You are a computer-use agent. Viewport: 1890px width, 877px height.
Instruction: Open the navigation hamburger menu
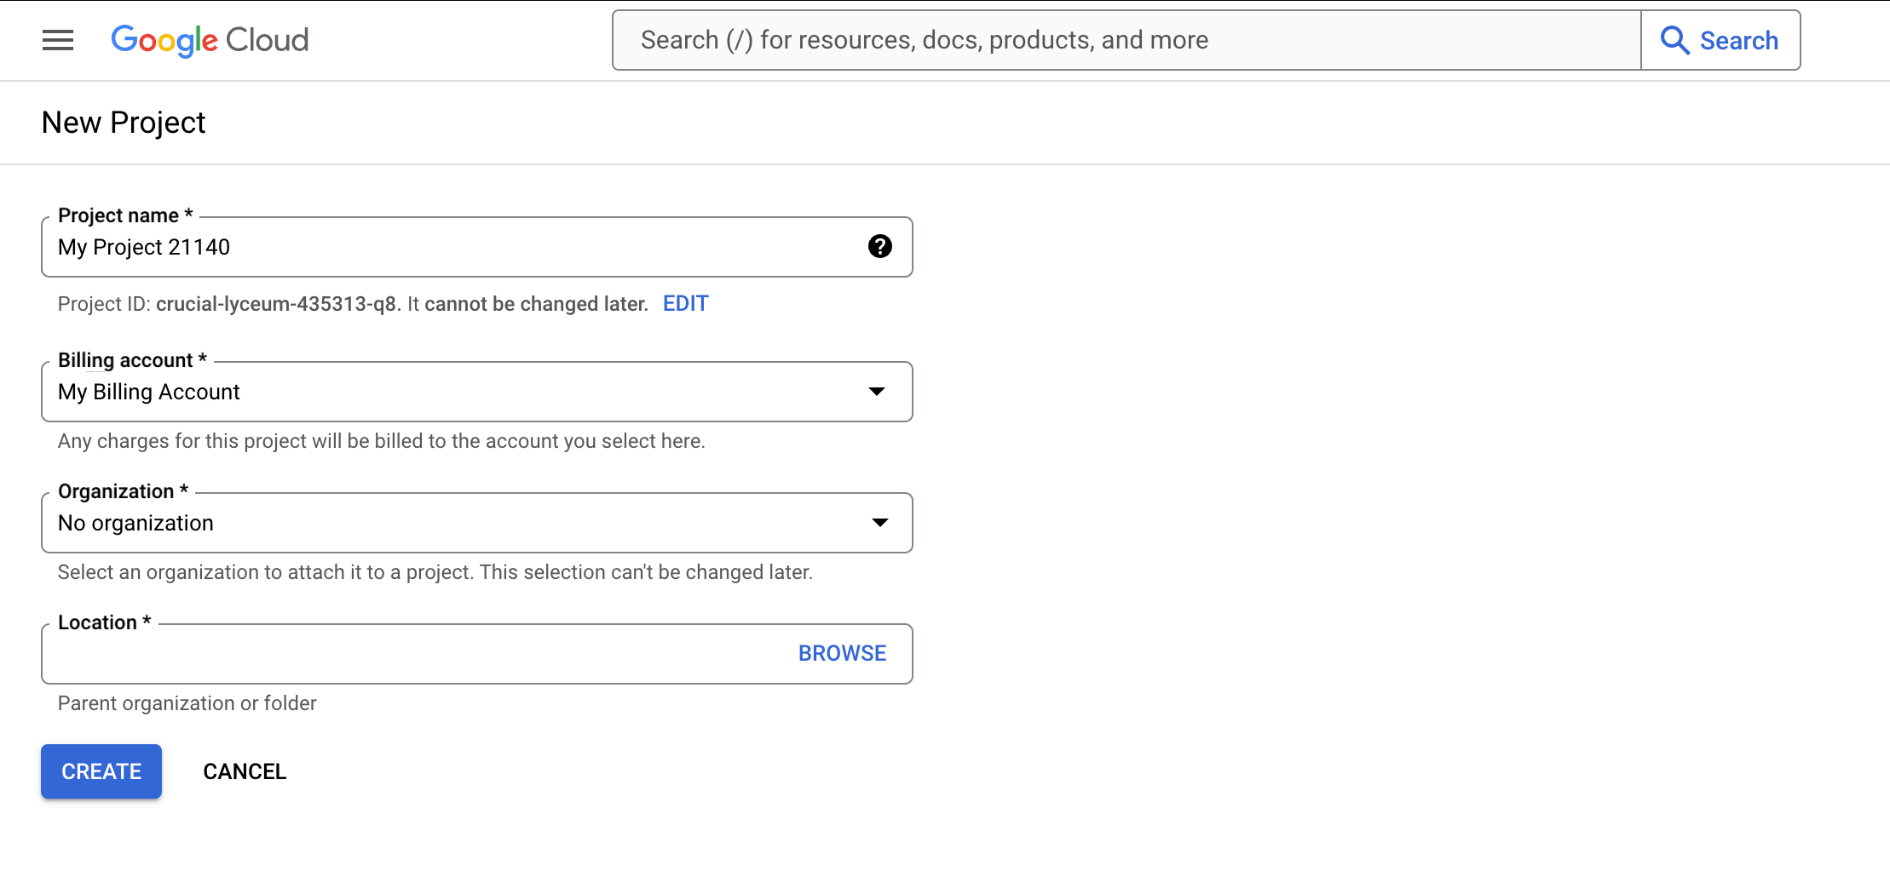click(x=56, y=39)
